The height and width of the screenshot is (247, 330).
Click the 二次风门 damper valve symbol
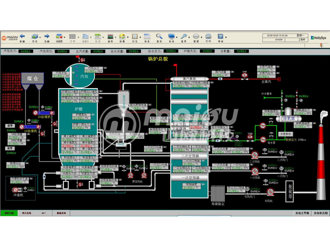click(282, 154)
